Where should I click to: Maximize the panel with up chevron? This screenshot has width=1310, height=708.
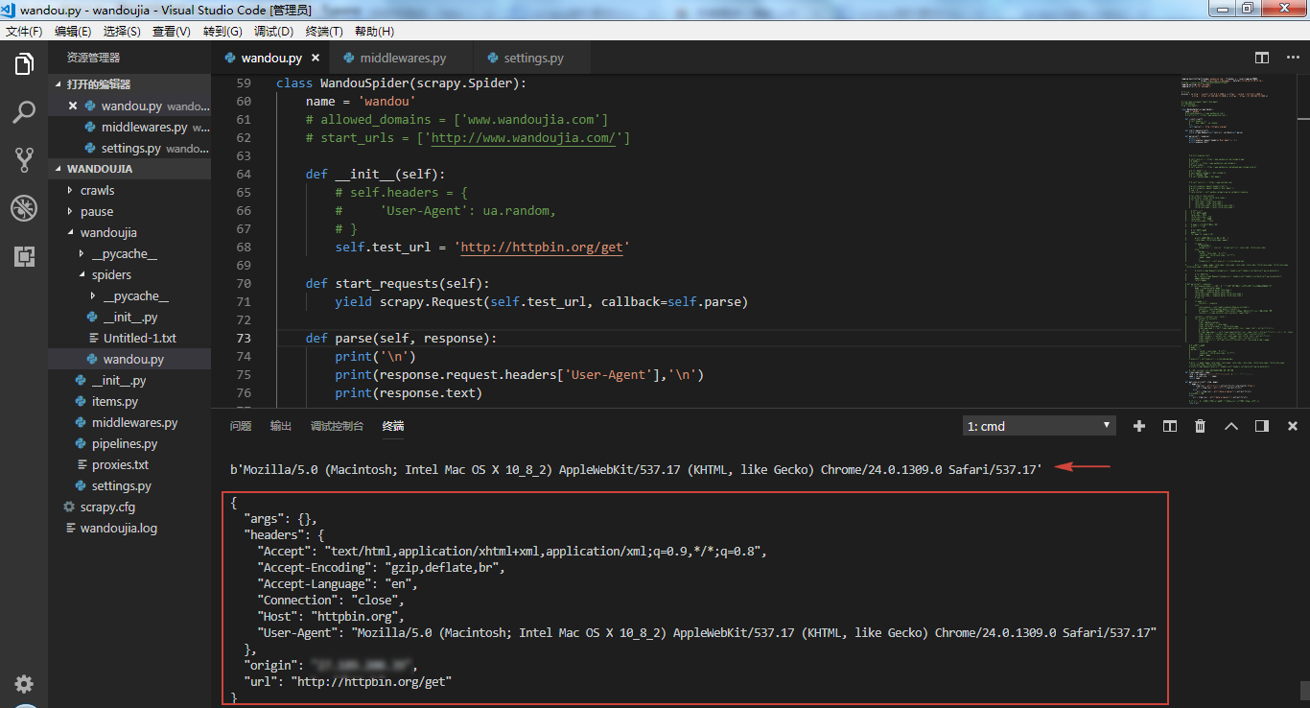pyautogui.click(x=1231, y=426)
